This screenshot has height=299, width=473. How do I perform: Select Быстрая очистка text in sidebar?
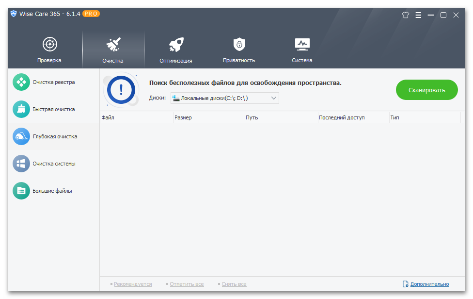54,109
